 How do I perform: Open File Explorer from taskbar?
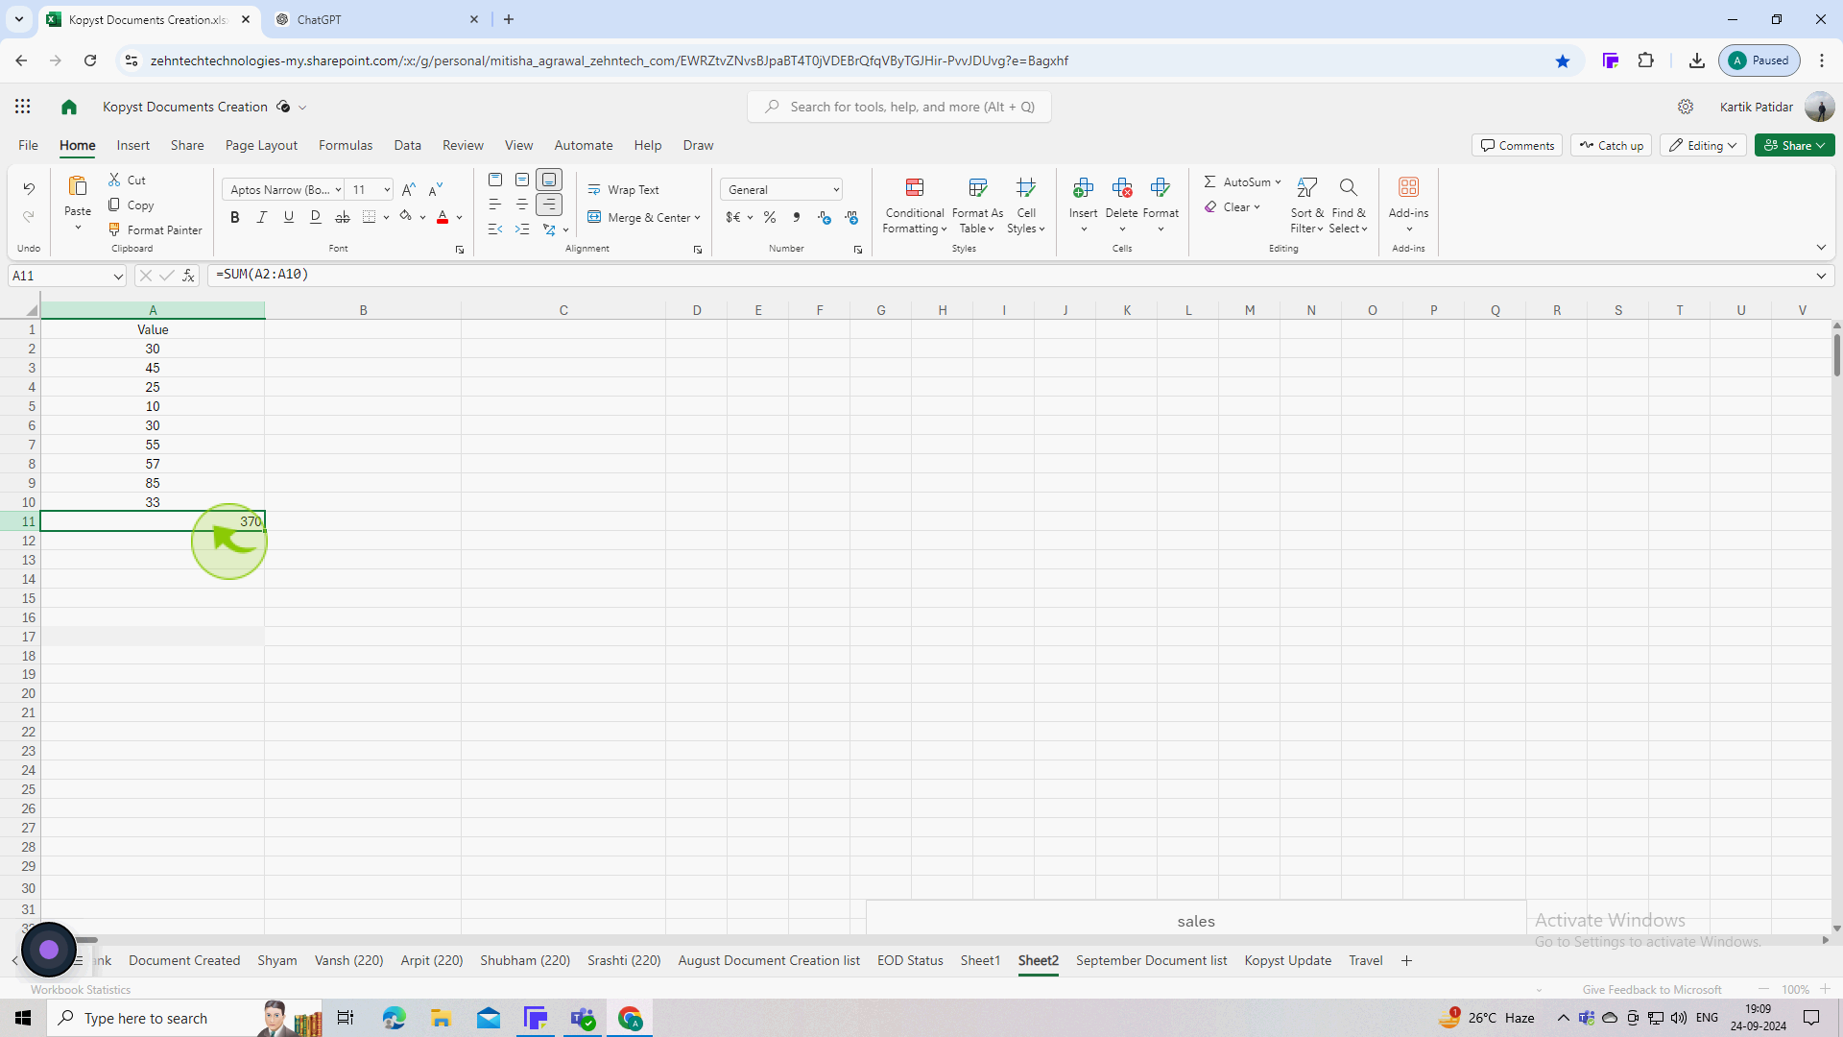click(x=441, y=1018)
